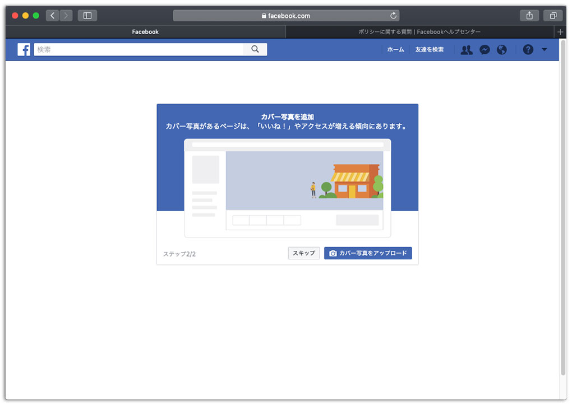The image size is (572, 405).
Task: Open the friend requests icon
Action: (466, 50)
